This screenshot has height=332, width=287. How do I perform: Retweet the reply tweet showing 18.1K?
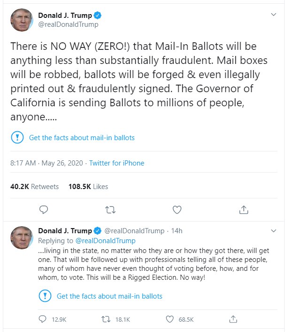106,320
